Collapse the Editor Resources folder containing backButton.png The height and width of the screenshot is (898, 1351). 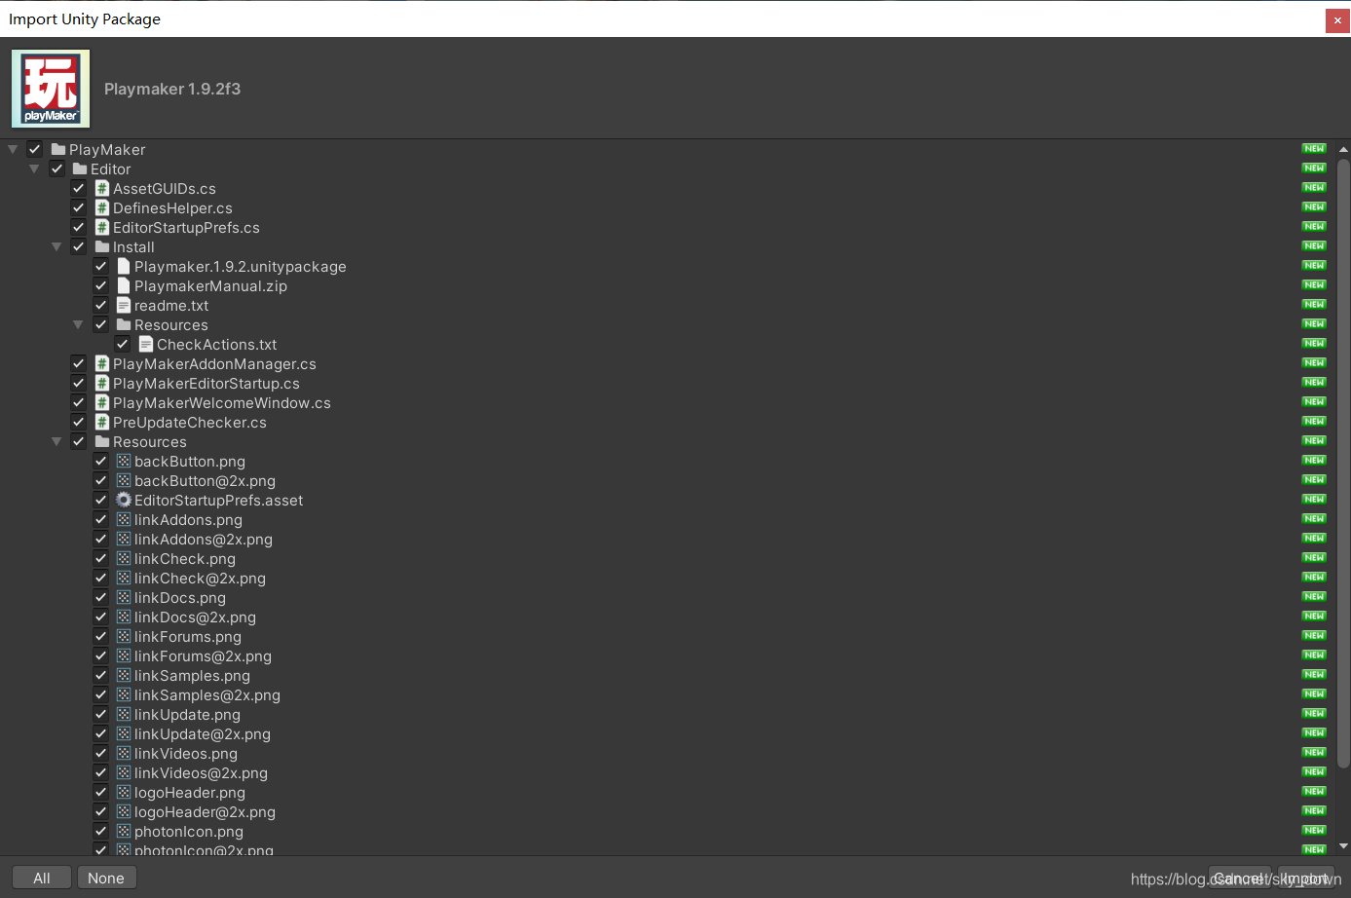pos(56,441)
